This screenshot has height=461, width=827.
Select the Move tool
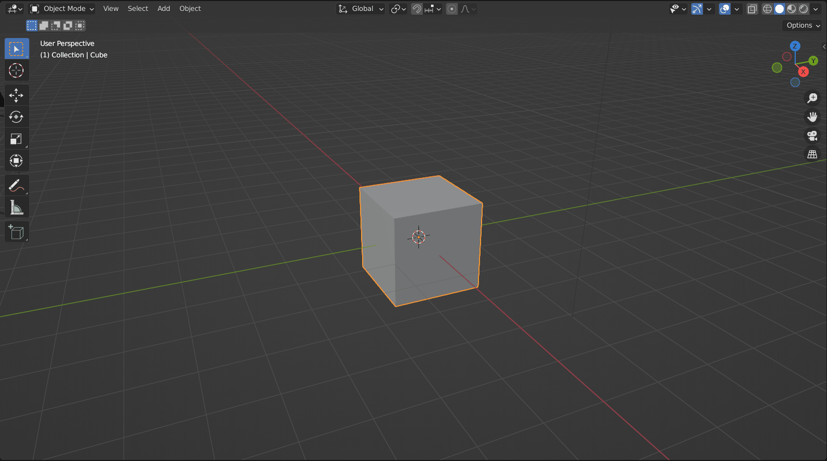click(17, 95)
